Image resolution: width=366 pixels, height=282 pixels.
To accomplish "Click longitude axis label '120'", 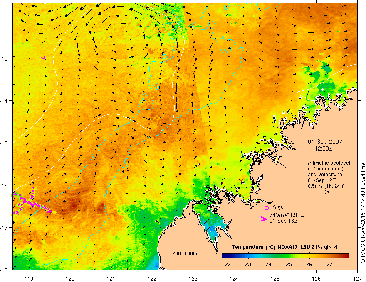I will (70, 279).
